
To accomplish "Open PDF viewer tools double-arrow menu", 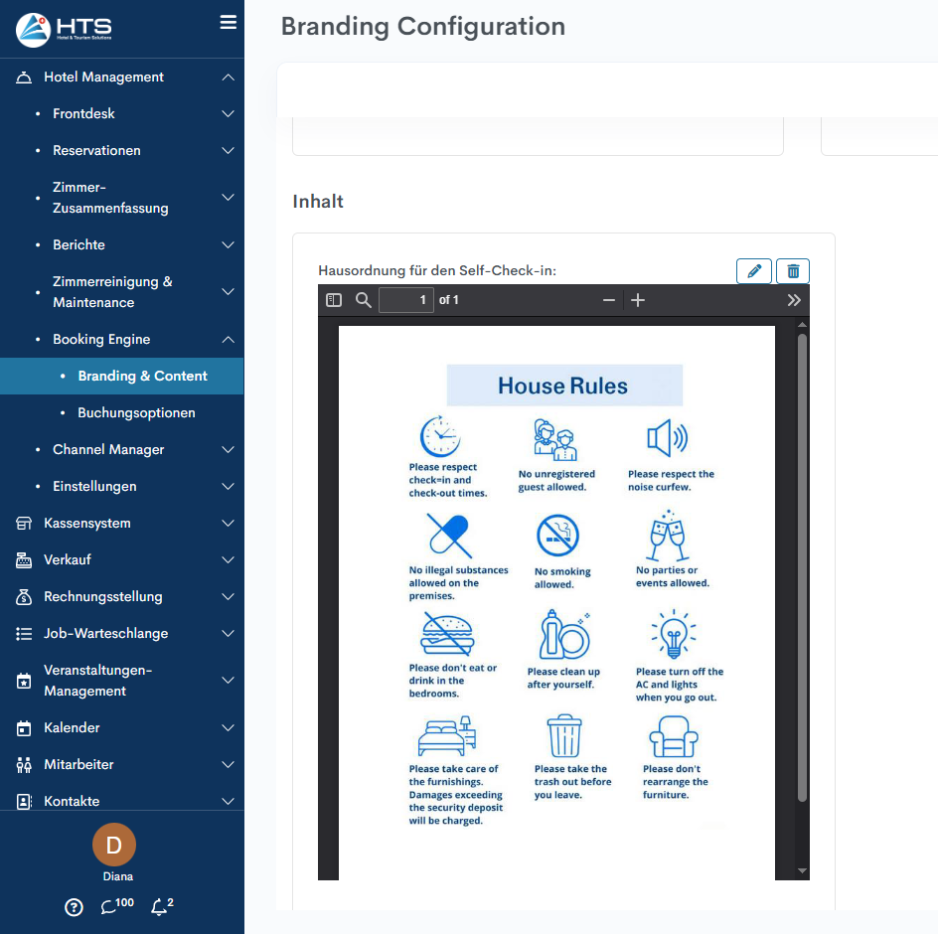I will 794,300.
